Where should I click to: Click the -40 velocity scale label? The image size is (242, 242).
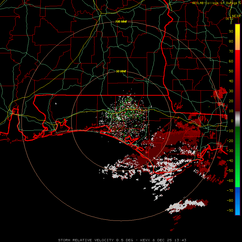[x=230, y=161]
